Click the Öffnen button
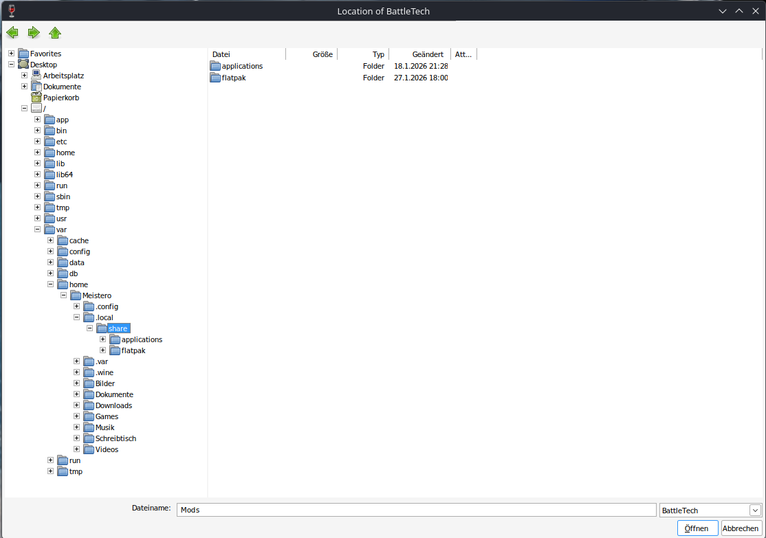 coord(697,528)
